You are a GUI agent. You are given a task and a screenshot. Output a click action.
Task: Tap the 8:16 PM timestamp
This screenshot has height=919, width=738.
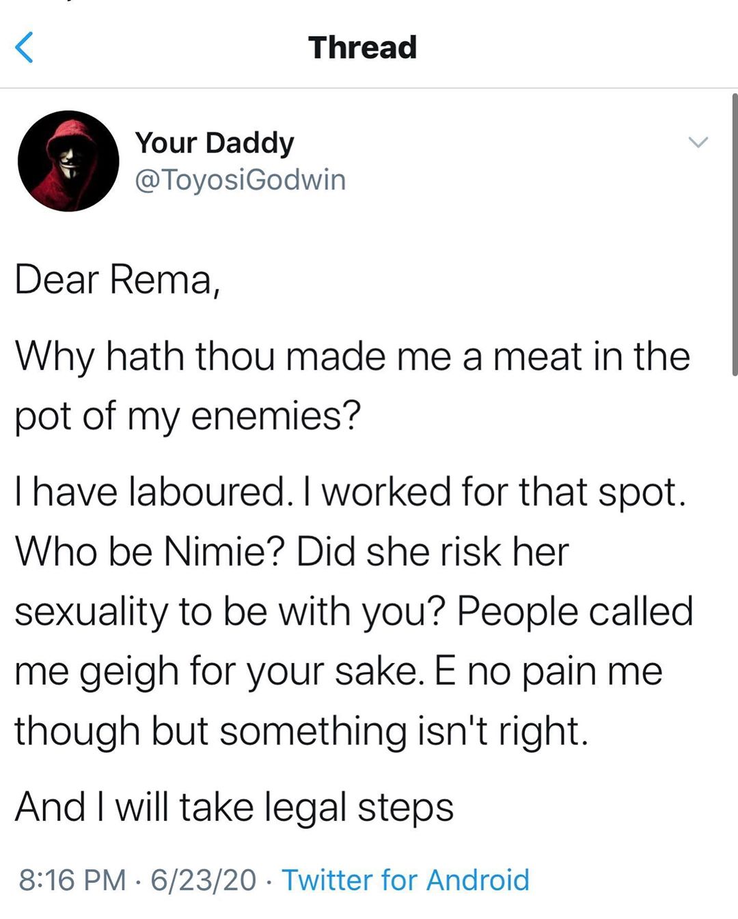click(x=72, y=879)
